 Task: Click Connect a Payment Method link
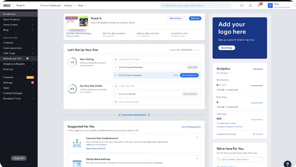click(229, 127)
